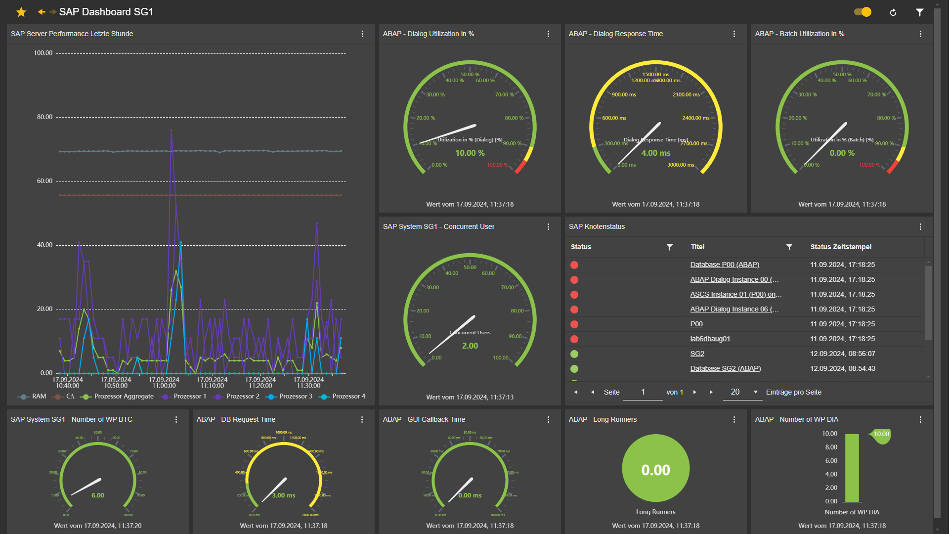Open SAP Knotenstatus panel options menu
949x534 pixels.
(920, 226)
